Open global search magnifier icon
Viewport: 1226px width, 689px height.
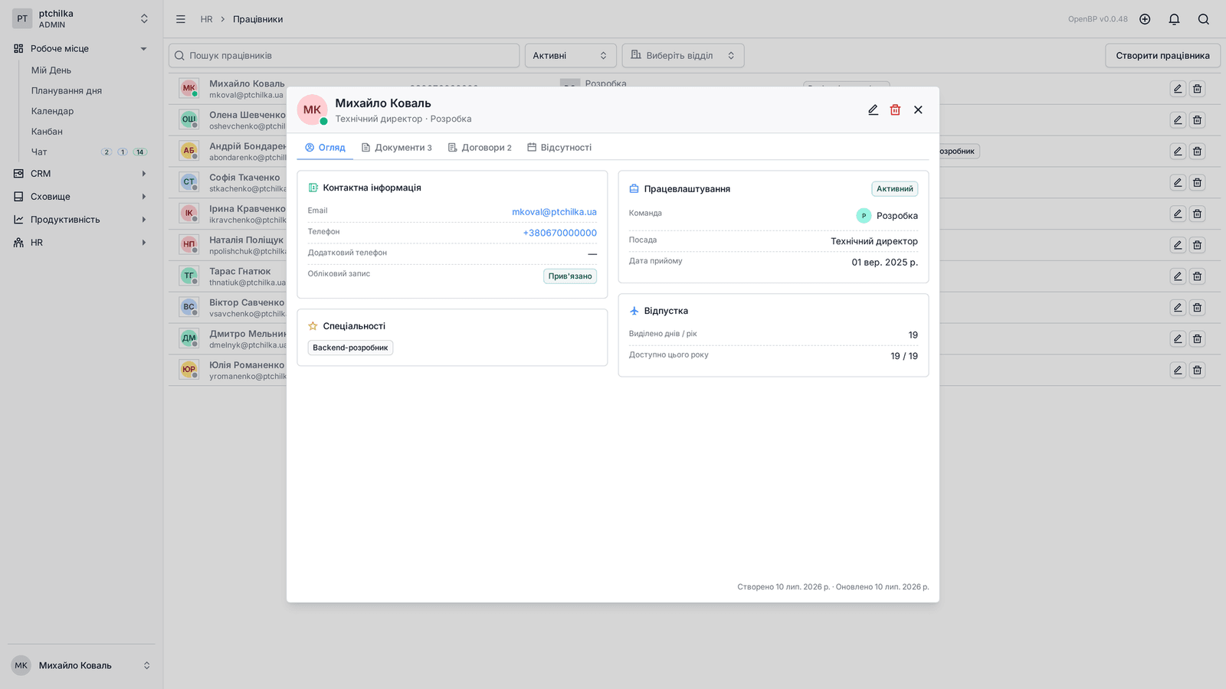click(1204, 19)
